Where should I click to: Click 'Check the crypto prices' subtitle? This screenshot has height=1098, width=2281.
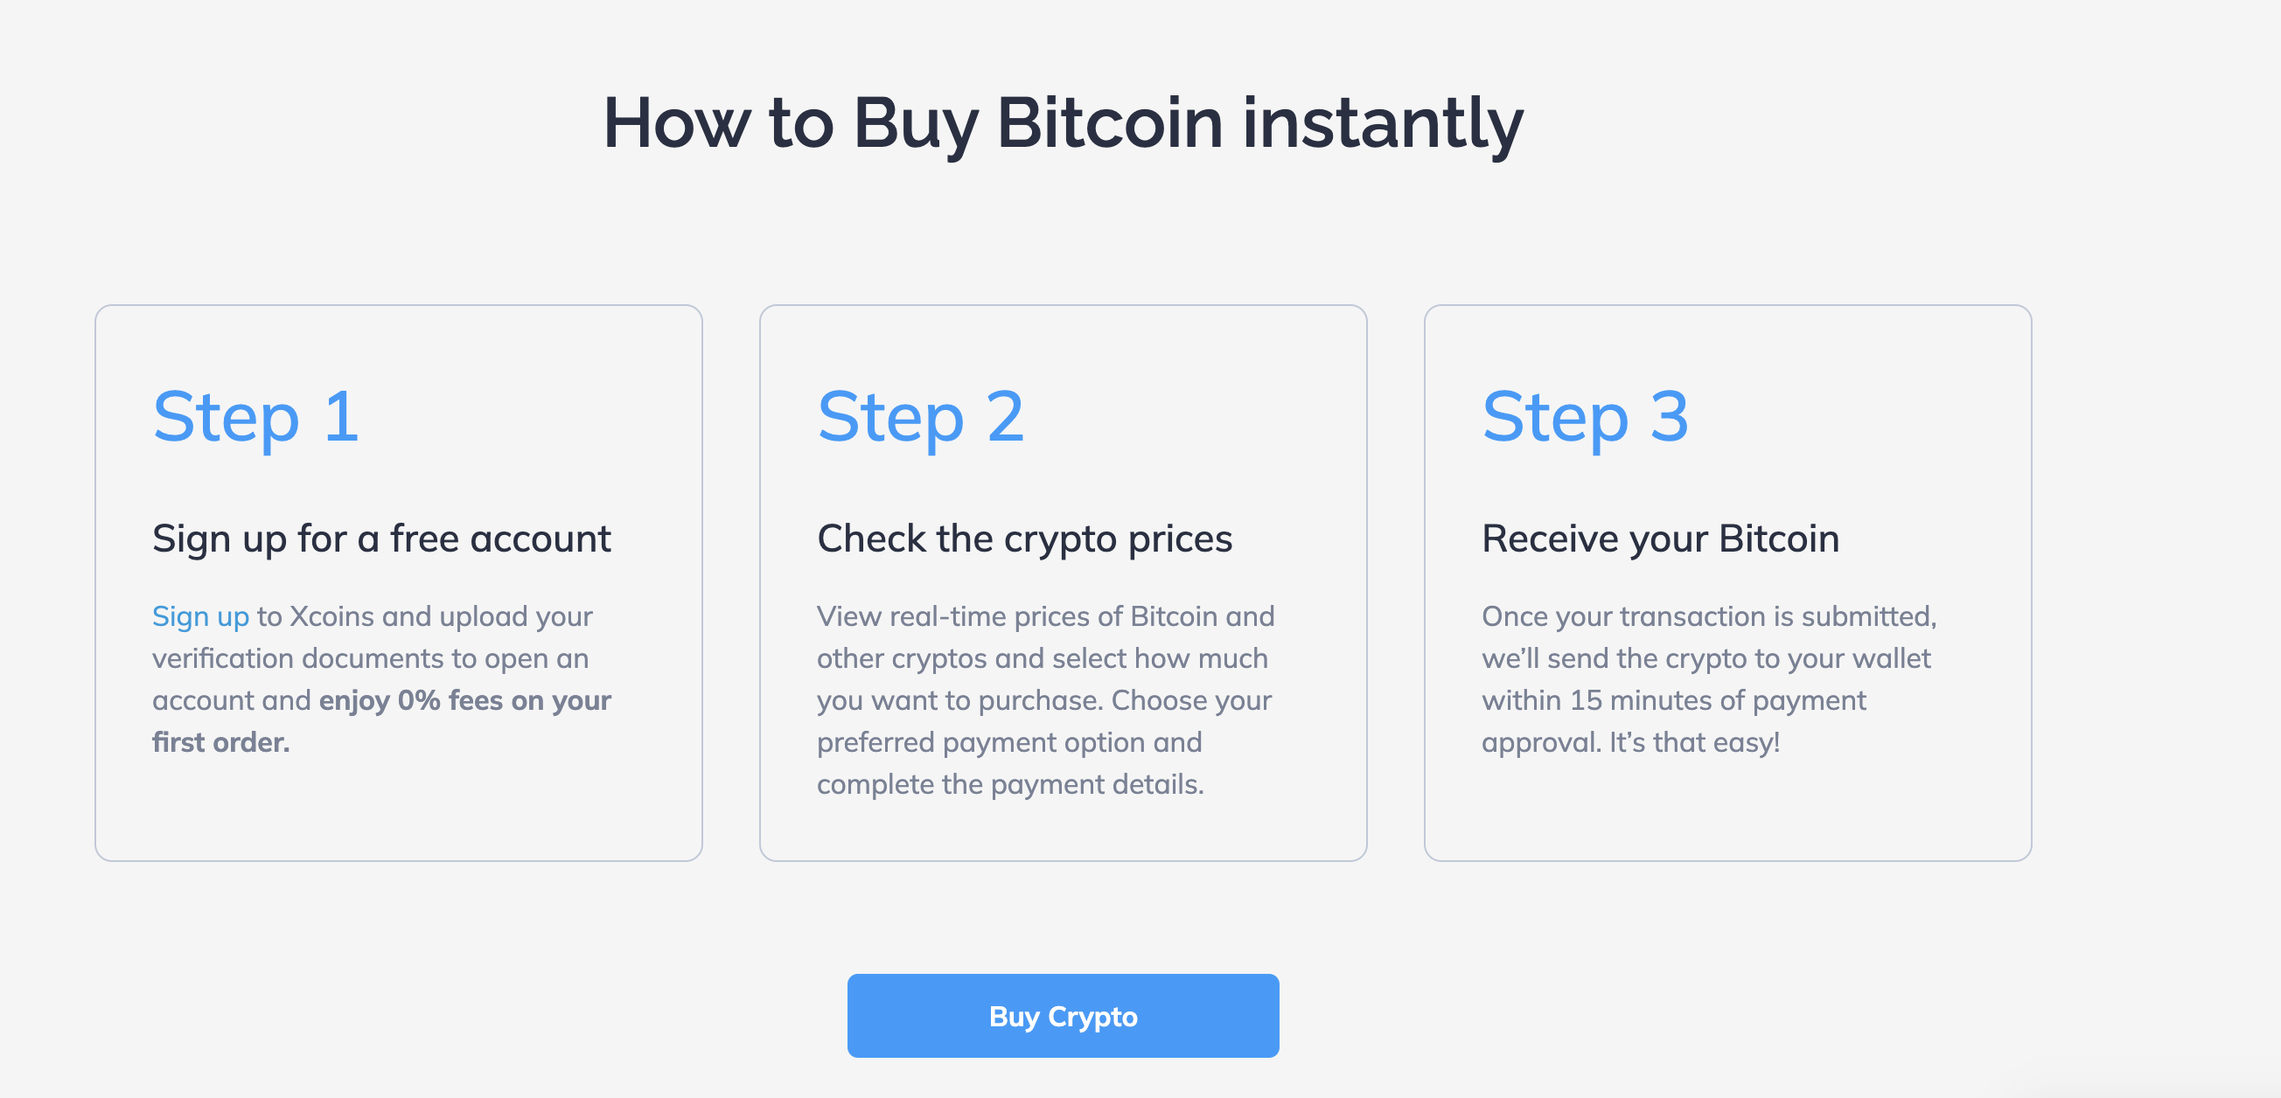(1024, 539)
